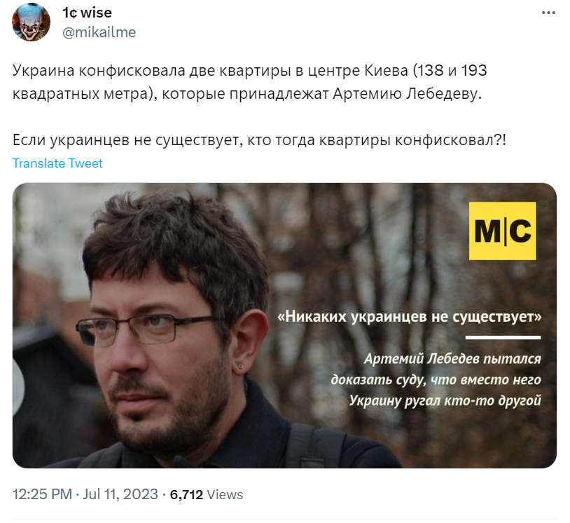Click the white half-circle on photo's left edge
The height and width of the screenshot is (523, 570).
point(18,386)
